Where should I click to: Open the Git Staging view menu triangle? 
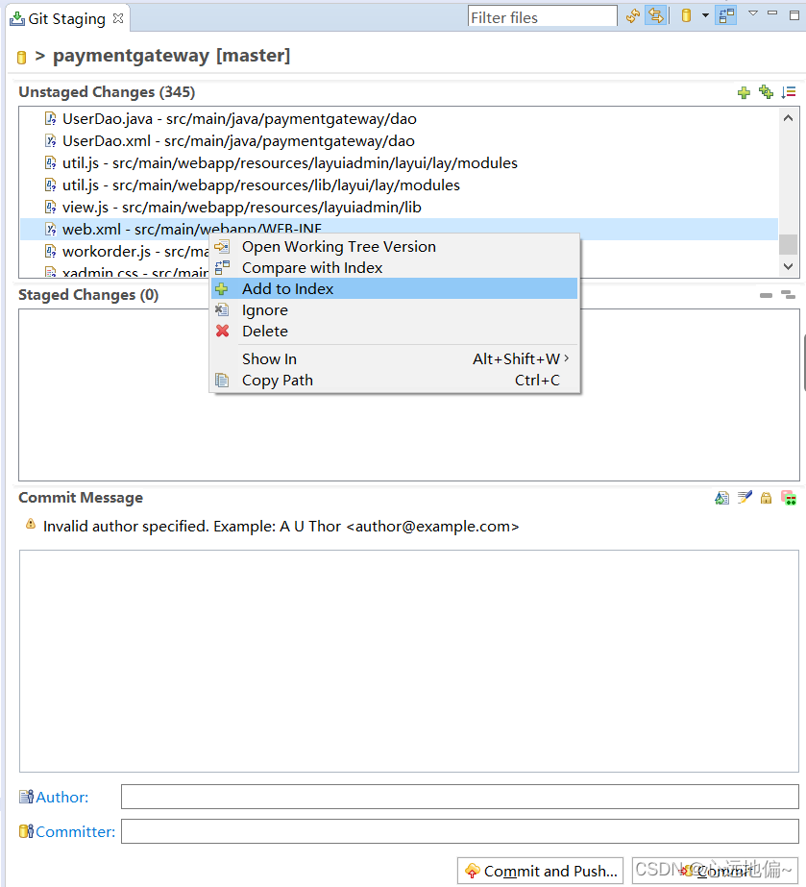point(753,13)
